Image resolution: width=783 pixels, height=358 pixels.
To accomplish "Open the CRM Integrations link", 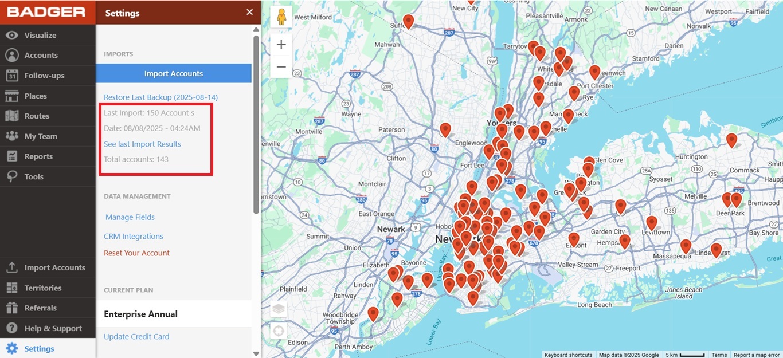I will click(x=134, y=236).
